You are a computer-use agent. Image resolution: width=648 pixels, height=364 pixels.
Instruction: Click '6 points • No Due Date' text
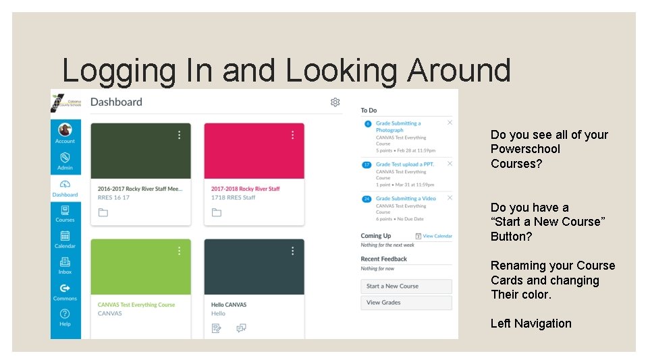click(x=400, y=219)
